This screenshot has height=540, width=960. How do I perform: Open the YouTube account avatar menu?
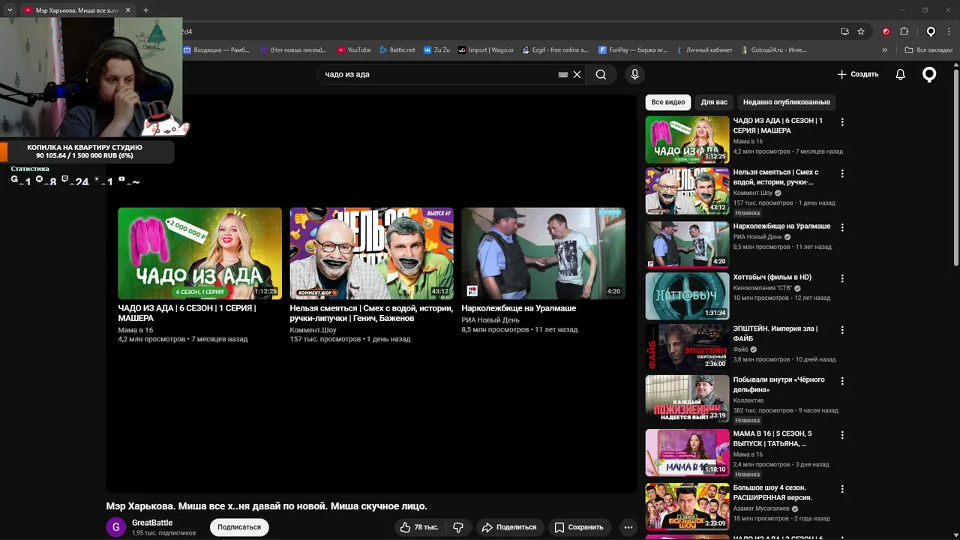pos(929,74)
